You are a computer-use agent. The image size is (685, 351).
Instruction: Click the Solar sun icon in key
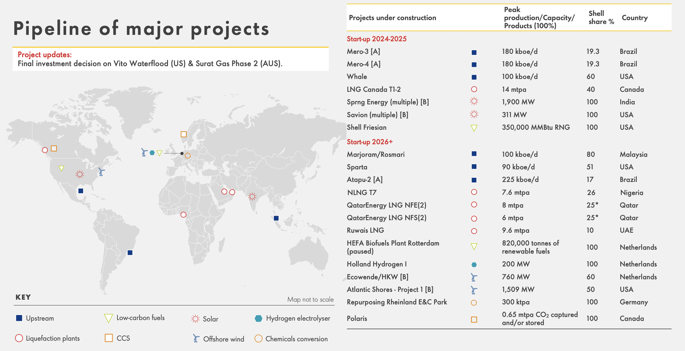pos(195,319)
